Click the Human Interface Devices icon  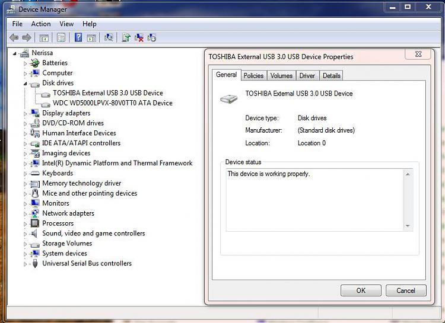[x=35, y=133]
